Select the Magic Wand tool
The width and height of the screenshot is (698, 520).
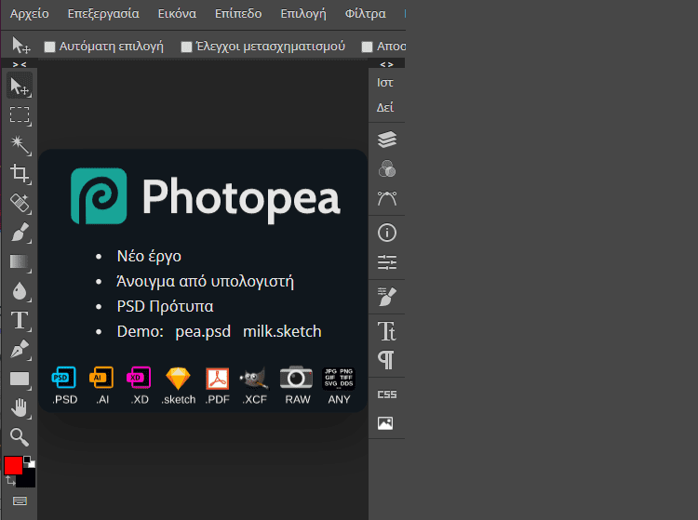click(19, 144)
